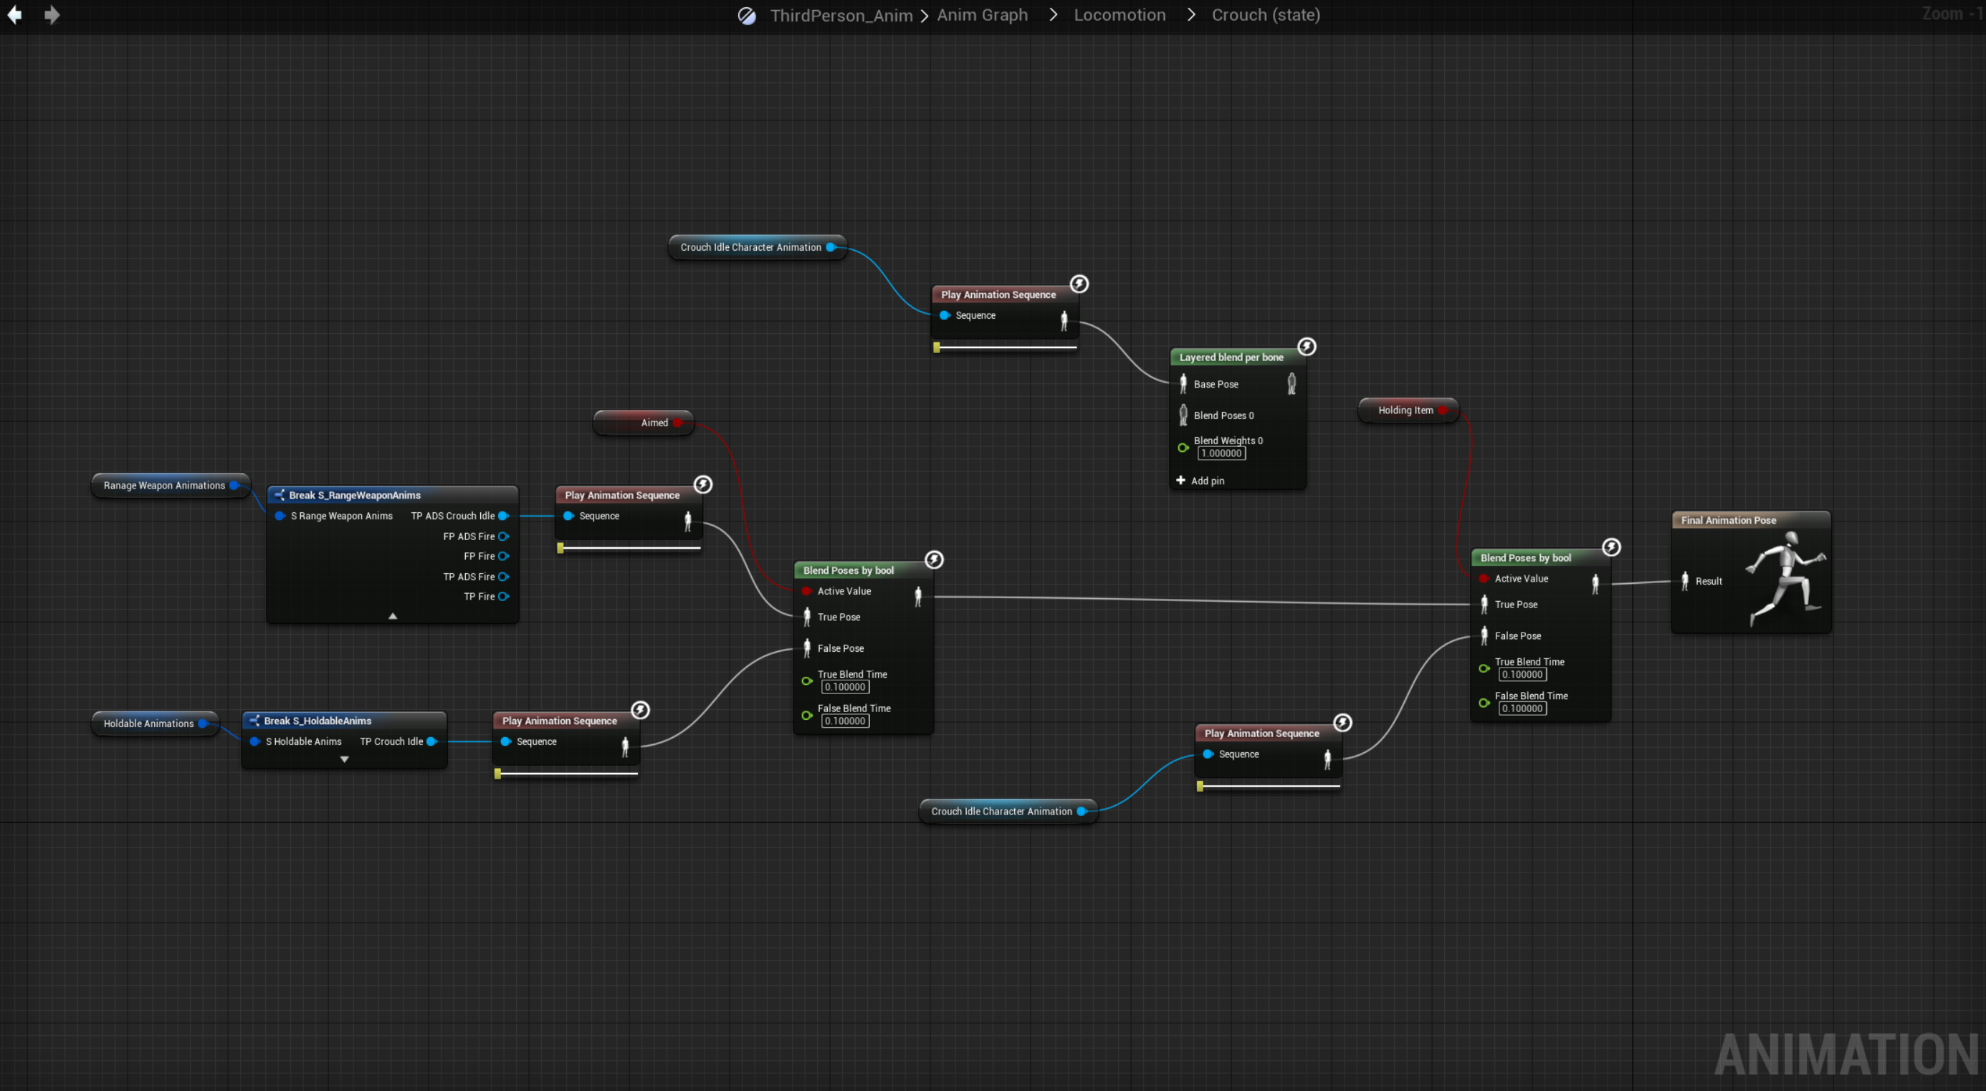The width and height of the screenshot is (1986, 1091).
Task: Select the Ranage Weapon Animations variable node
Action: coord(164,486)
